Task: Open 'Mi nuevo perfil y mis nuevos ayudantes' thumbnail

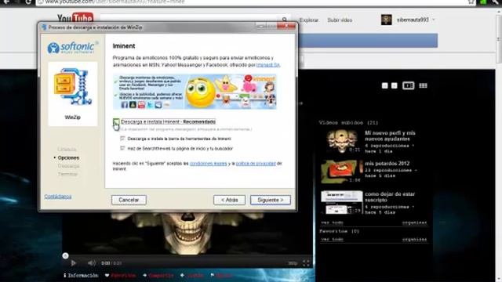Action: click(342, 141)
